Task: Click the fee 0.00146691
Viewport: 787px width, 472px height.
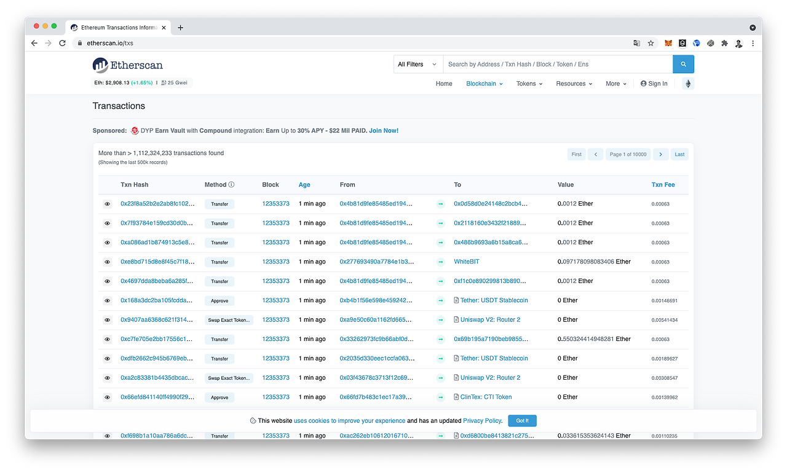Action: pos(665,301)
